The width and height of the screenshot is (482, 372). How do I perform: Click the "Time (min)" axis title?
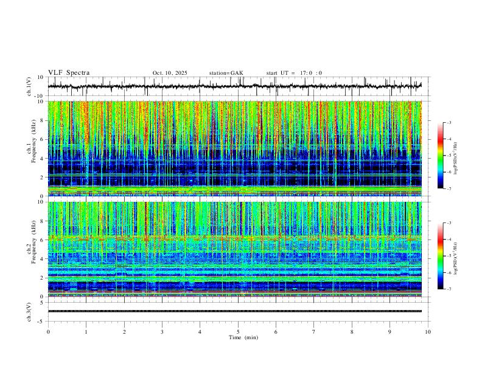[x=243, y=337]
